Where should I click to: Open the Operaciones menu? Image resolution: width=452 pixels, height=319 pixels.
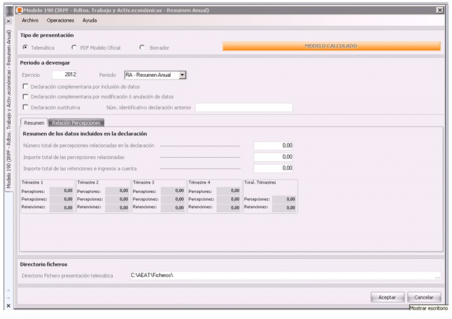point(60,20)
